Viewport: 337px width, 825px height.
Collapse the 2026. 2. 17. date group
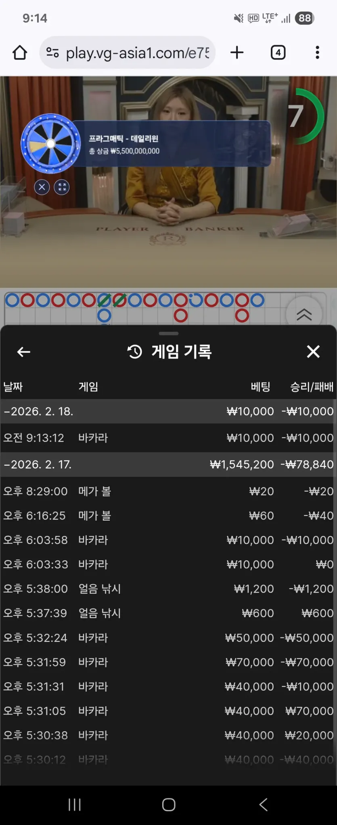168,464
